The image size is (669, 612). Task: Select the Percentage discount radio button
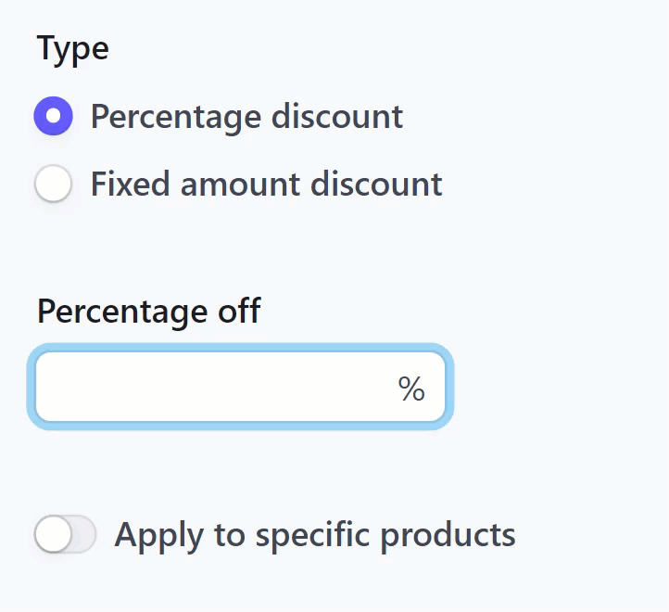pos(54,117)
